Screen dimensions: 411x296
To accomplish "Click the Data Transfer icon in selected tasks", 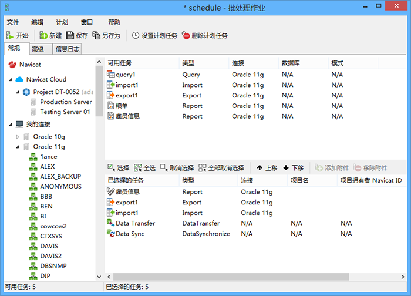I will coord(110,223).
